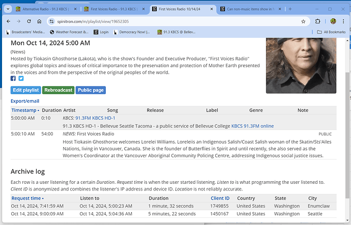Open Broadcasters' Media bookmark
This screenshot has width=351, height=225.
(x=25, y=32)
